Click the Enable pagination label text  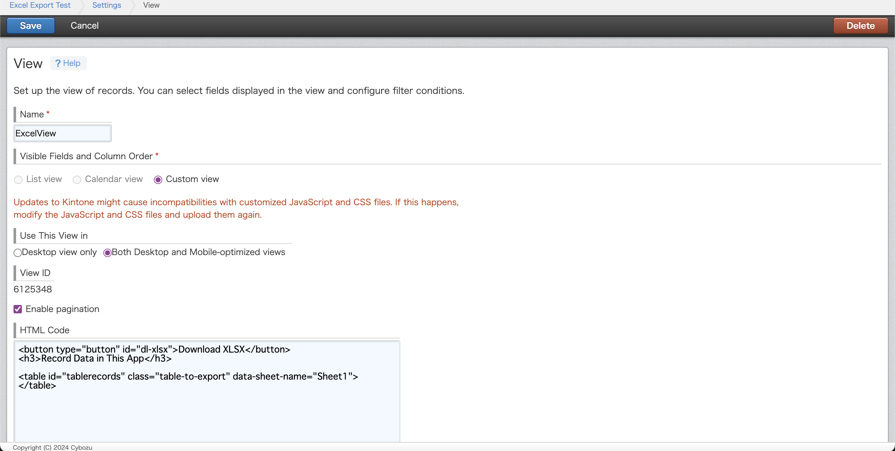[x=62, y=309]
